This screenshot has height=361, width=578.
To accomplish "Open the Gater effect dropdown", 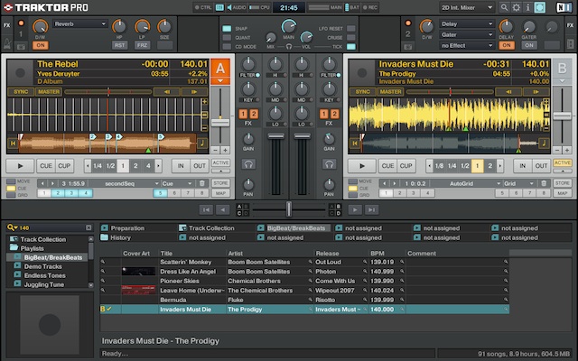I will 467,34.
